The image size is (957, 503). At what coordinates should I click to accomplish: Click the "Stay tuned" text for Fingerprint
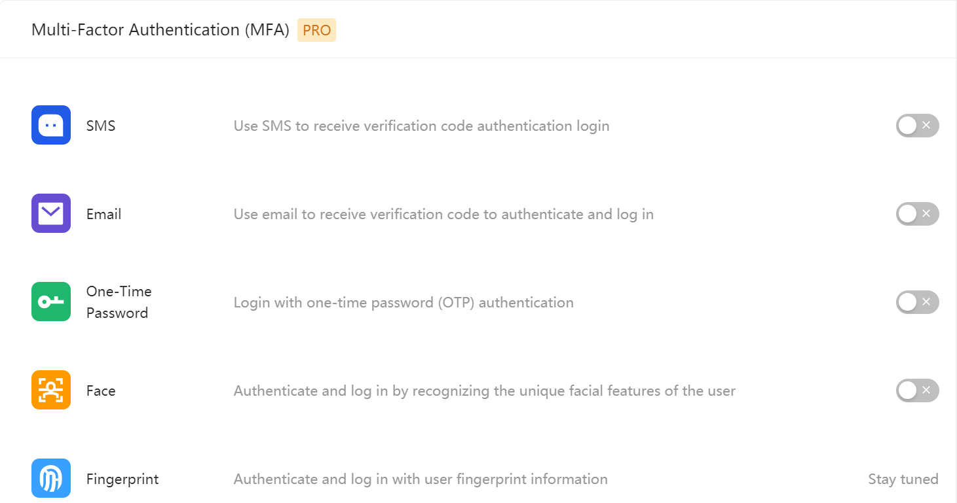click(903, 479)
